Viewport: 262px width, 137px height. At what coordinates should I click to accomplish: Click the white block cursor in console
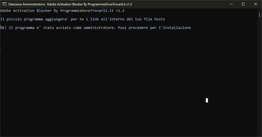[x=207, y=100]
